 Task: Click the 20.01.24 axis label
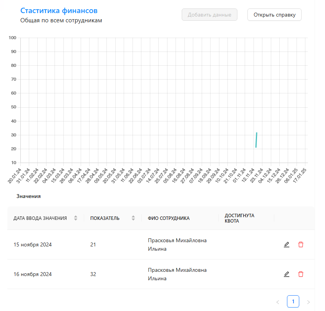coord(15,176)
